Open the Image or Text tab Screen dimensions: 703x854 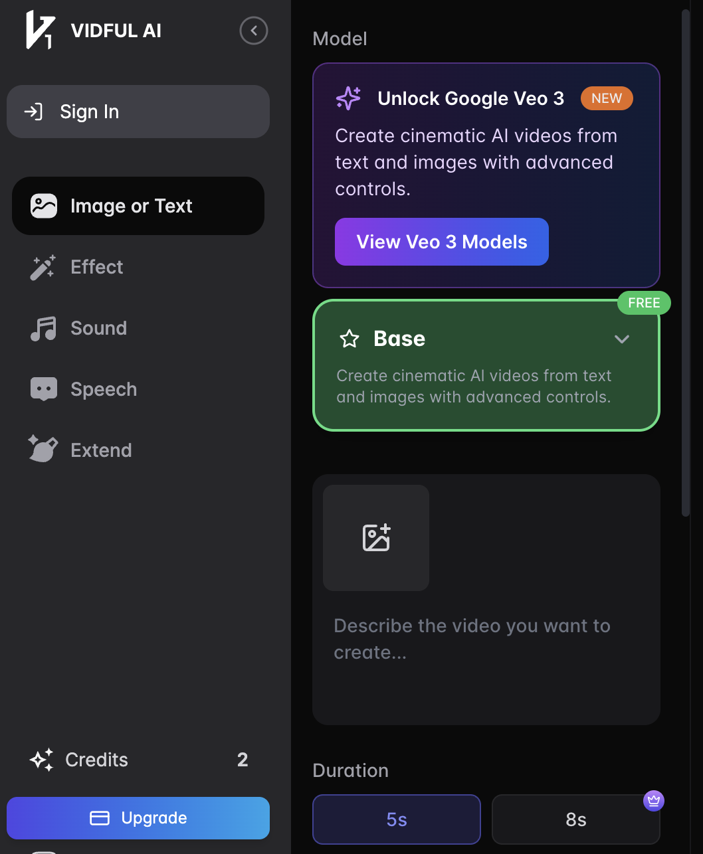[138, 206]
